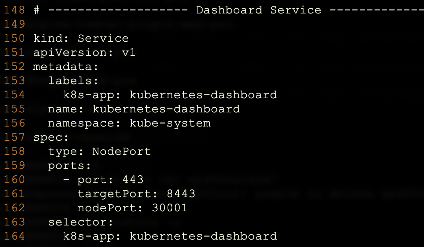Click 'kube-system' namespace value
Image resolution: width=424 pixels, height=247 pixels.
coord(170,123)
